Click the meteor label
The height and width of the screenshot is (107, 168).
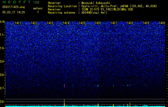[38, 8]
